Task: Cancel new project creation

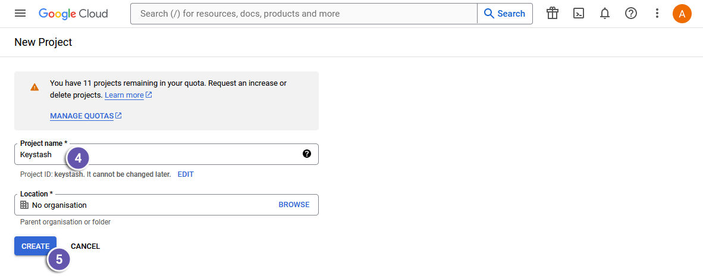Action: coord(85,246)
